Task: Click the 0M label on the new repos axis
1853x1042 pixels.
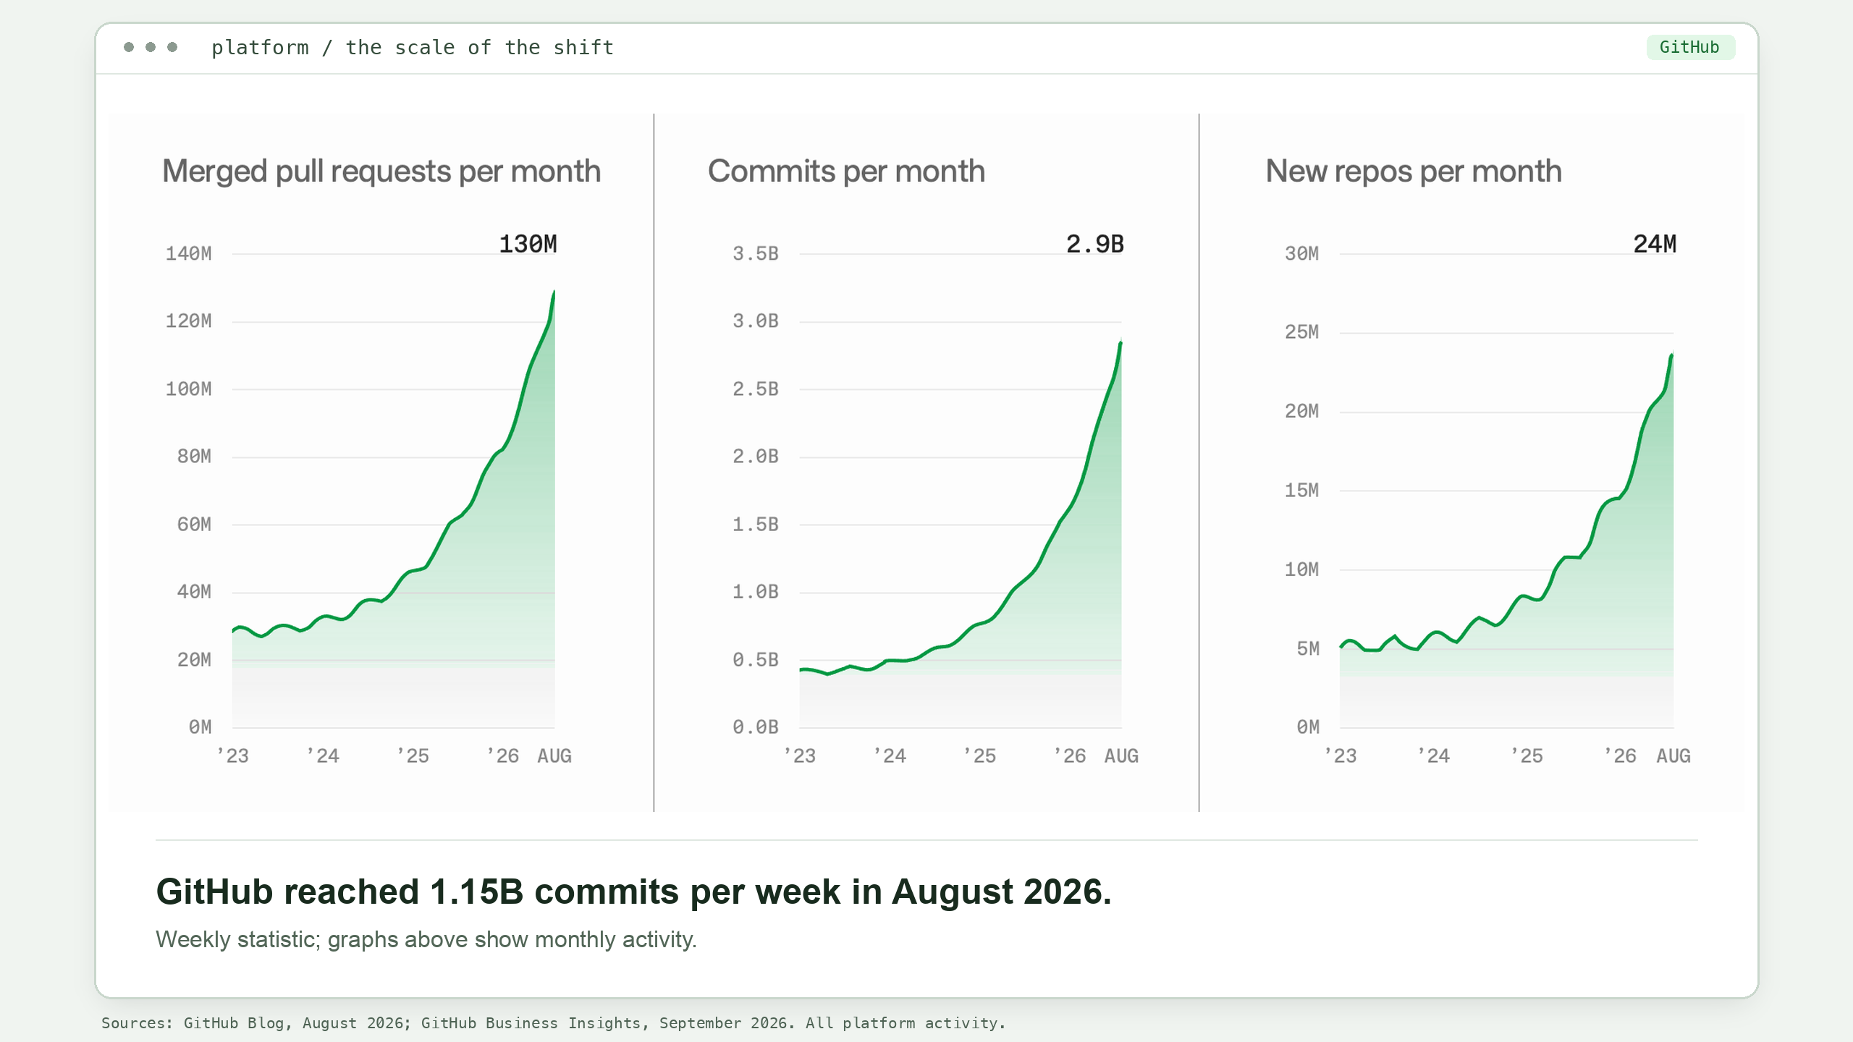Action: 1307,727
